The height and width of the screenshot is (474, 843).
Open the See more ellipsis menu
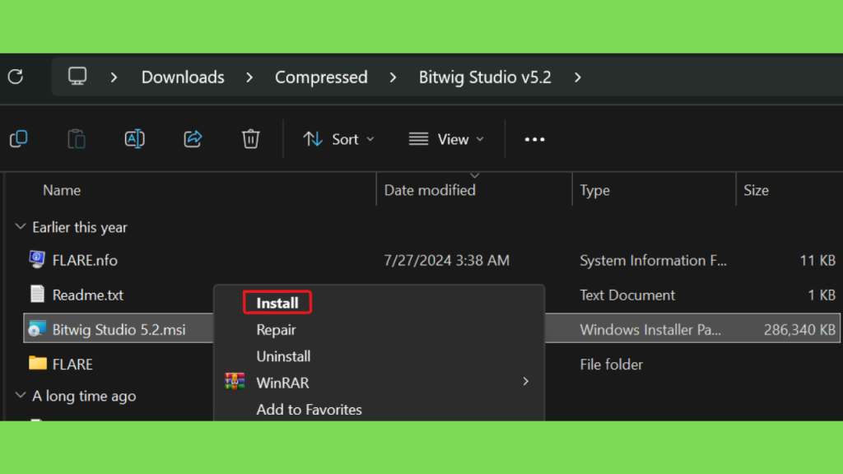(x=534, y=139)
